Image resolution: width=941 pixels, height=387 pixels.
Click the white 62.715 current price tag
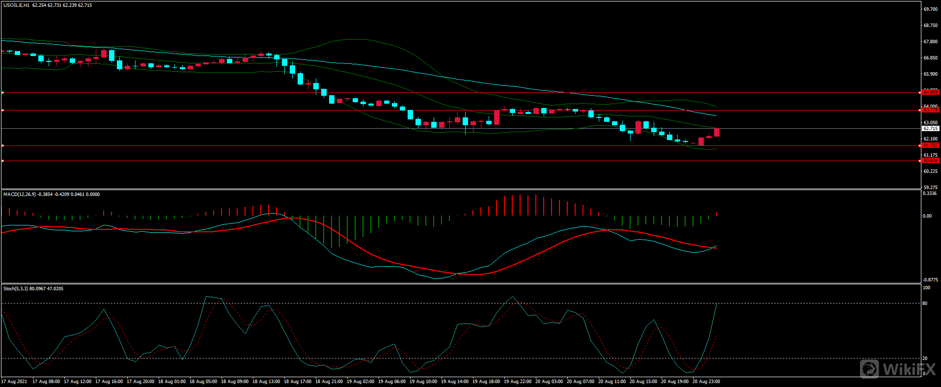click(x=930, y=129)
